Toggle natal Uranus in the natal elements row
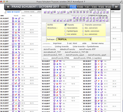The width and height of the screenshot is (123, 112). [61, 20]
